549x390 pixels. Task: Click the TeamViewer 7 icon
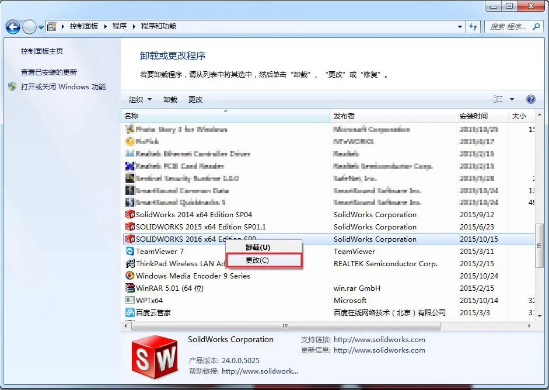130,251
